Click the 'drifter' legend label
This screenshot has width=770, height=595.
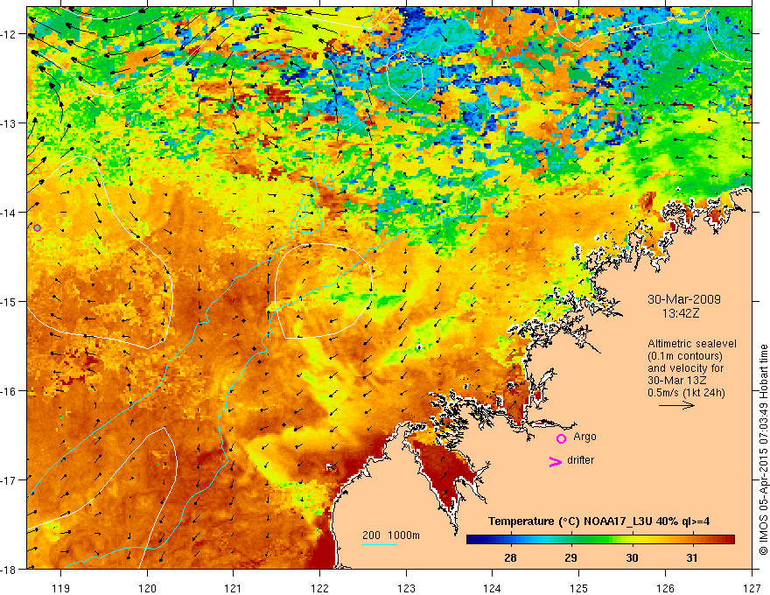pyautogui.click(x=580, y=460)
